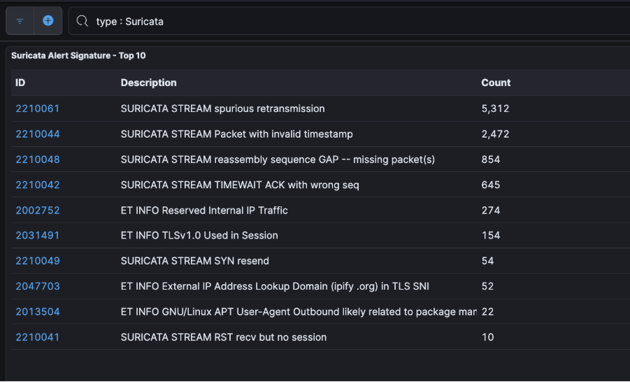
Task: Sort by the Count column header
Action: click(x=496, y=83)
